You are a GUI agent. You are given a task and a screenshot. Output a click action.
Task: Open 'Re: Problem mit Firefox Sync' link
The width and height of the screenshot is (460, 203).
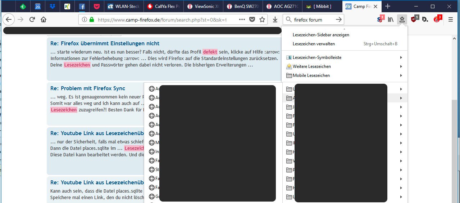tap(88, 88)
